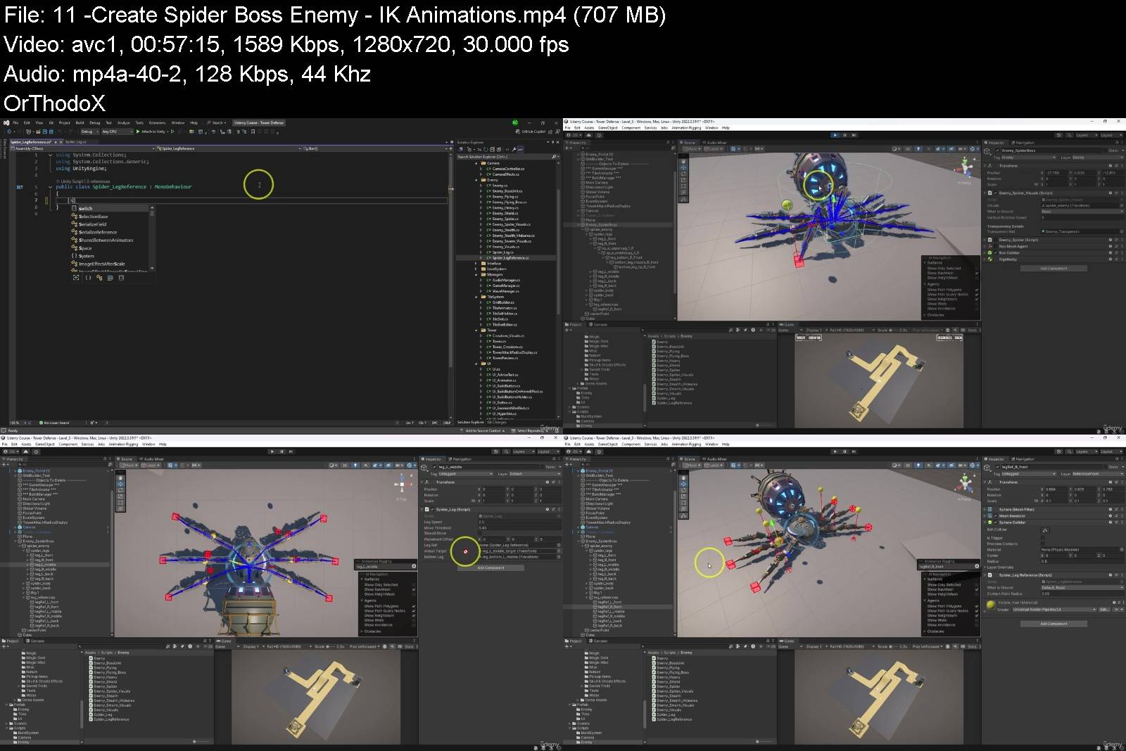
Task: Click Step button in Enemy_SpiderBoss Unity frame
Action: coord(854,135)
